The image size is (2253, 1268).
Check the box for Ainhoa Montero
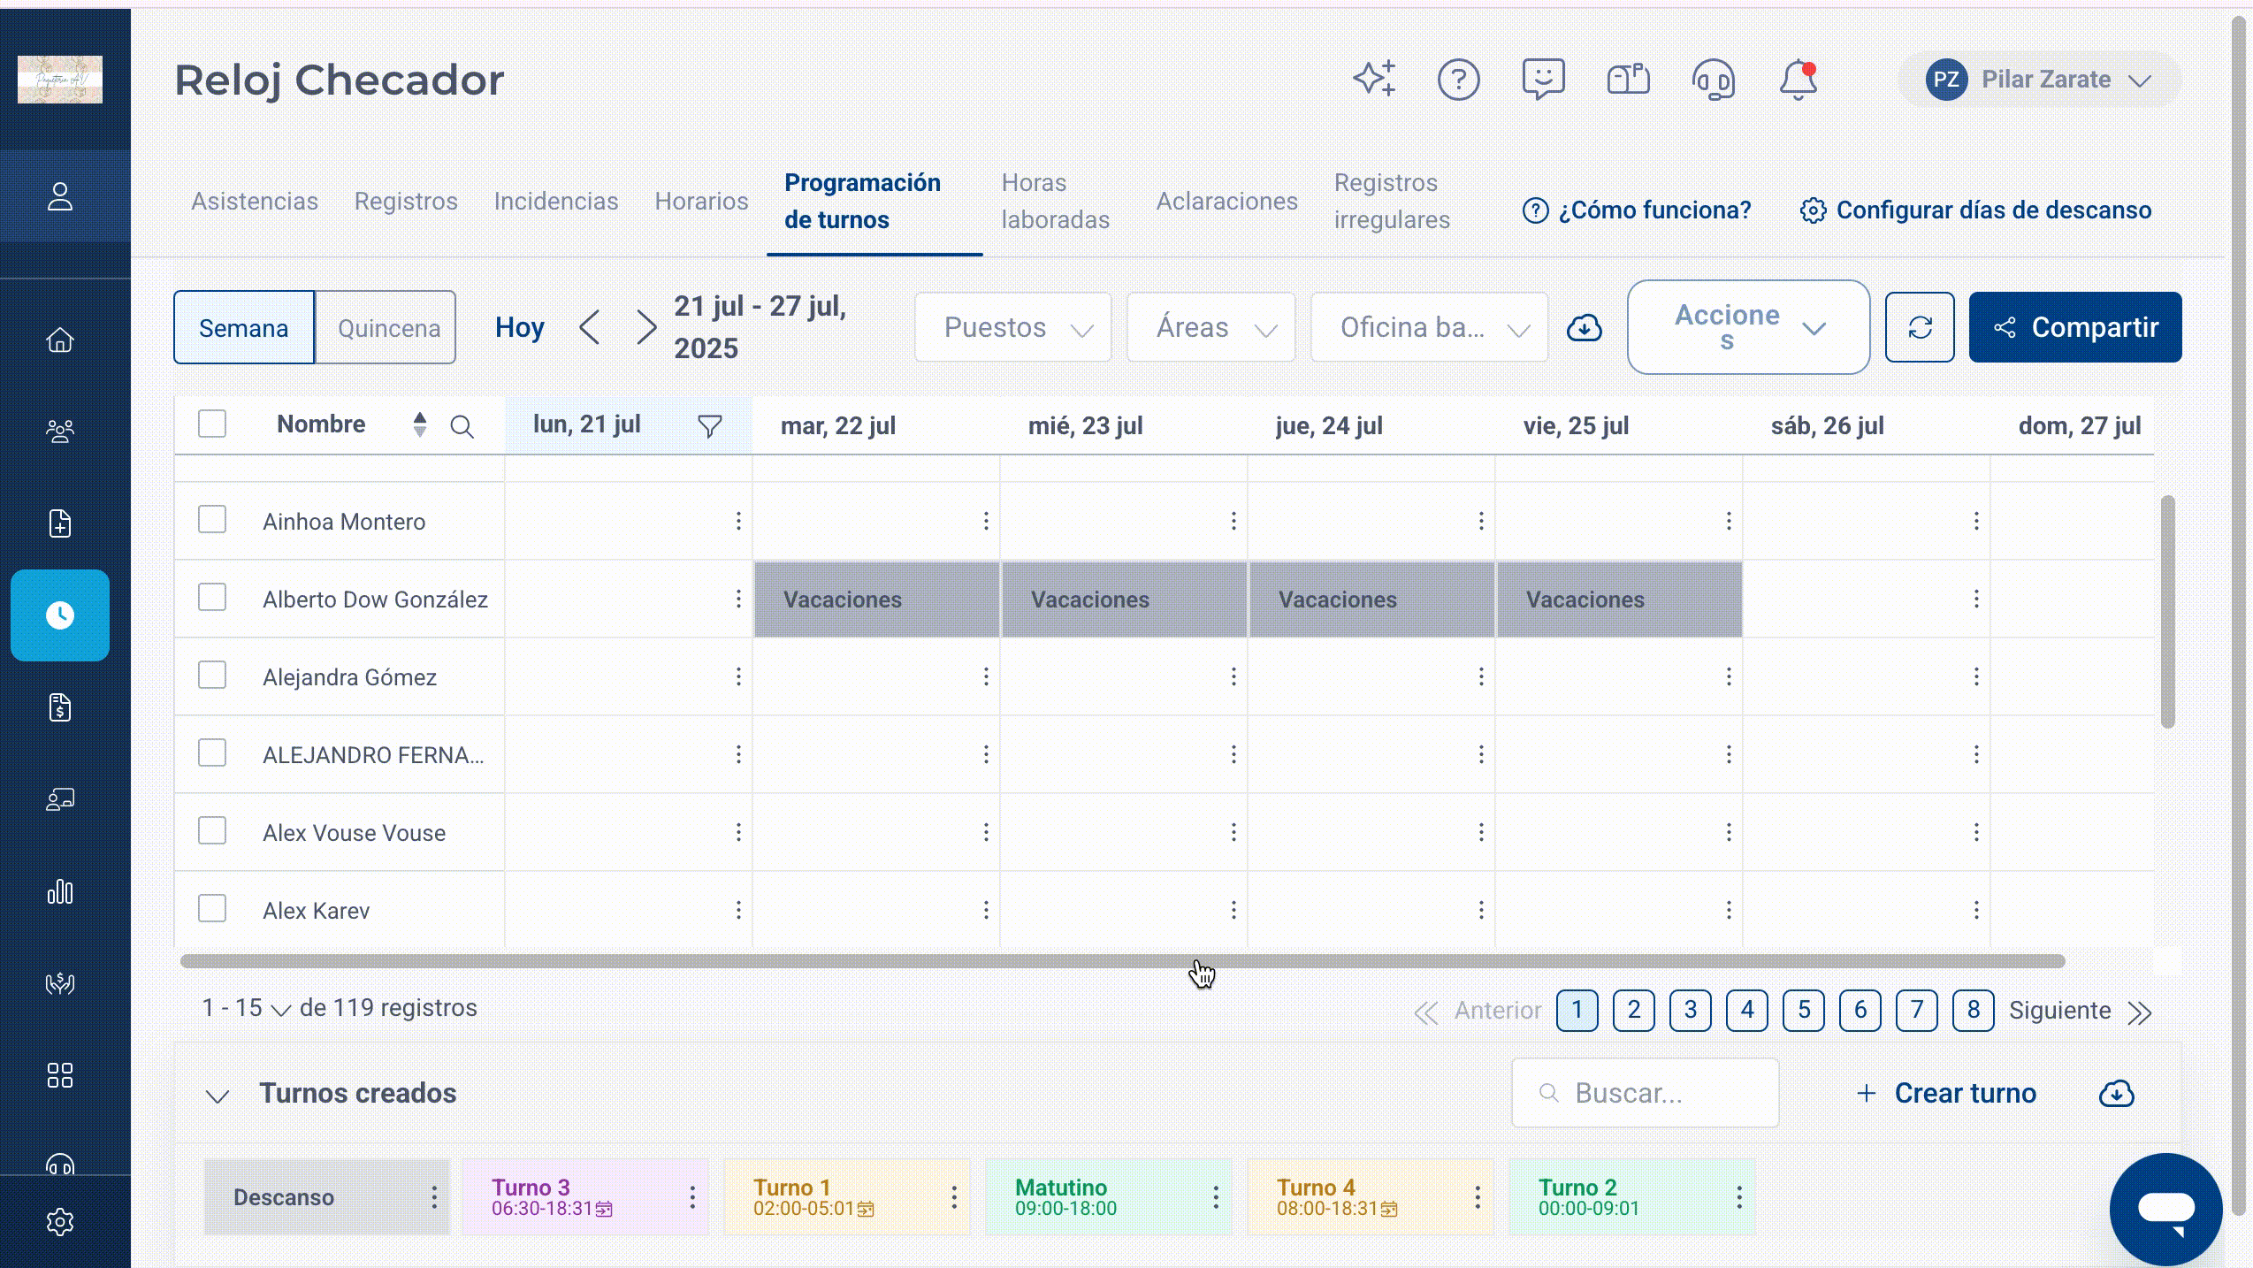212,520
